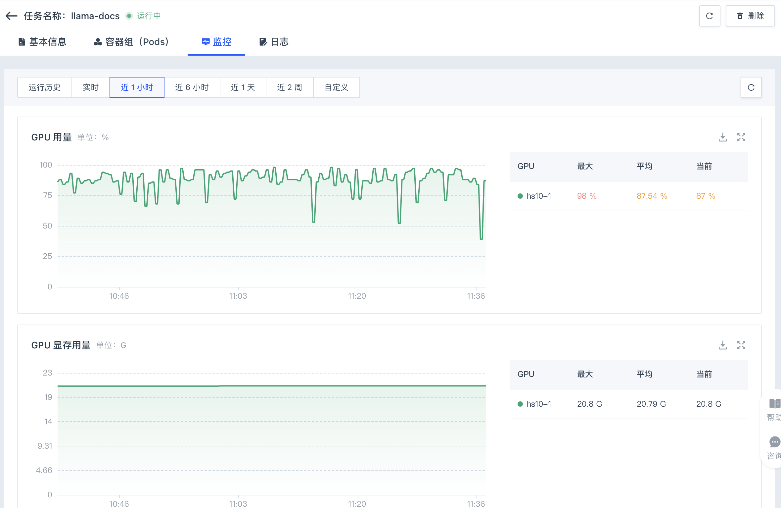Select 近 2 周 range

pos(290,87)
